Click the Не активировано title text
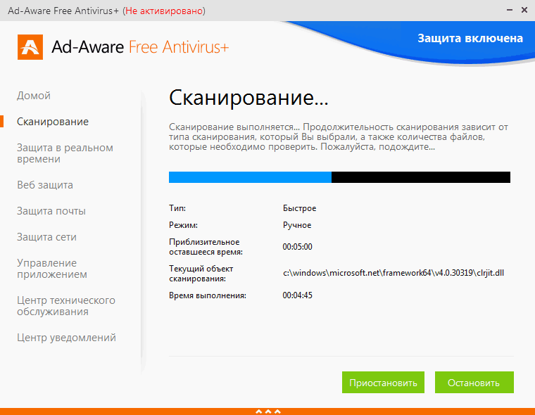 pos(164,11)
